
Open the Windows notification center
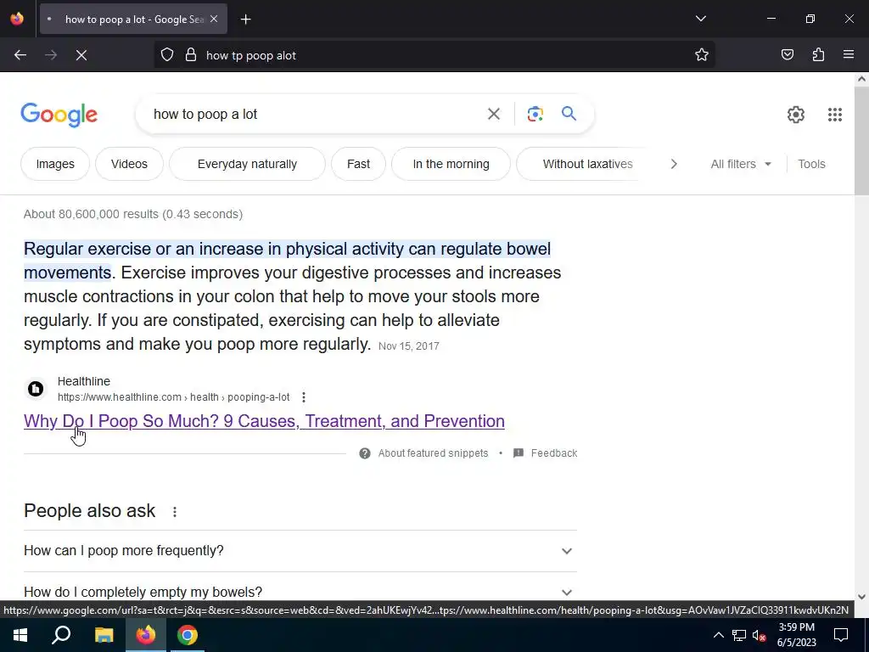coord(841,635)
